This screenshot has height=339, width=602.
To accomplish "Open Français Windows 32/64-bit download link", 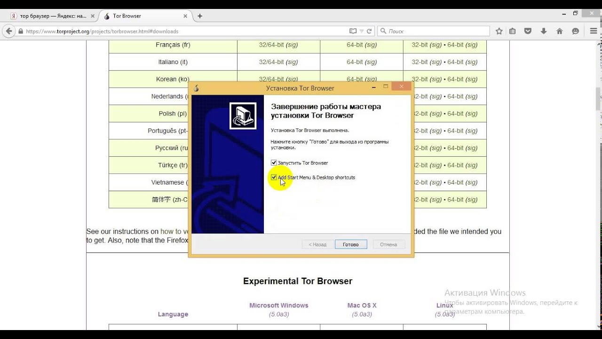I will (x=271, y=45).
